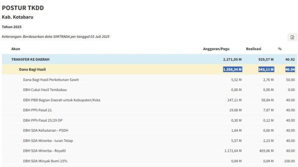This screenshot has height=167, width=298.
Task: Click the 1.172,64 M Royalti budget
Action: pos(233,151)
